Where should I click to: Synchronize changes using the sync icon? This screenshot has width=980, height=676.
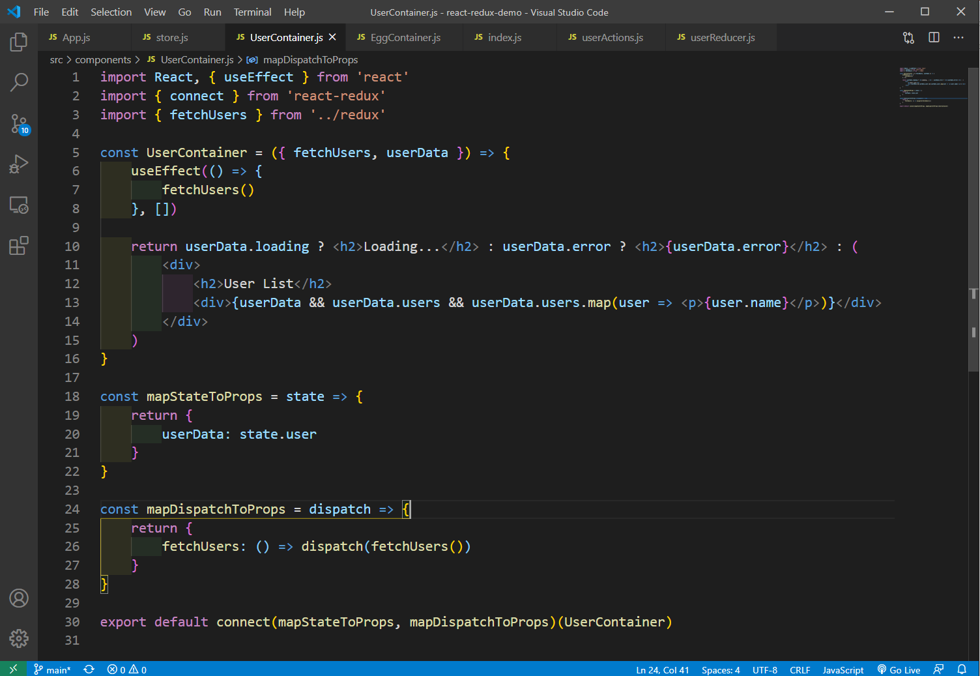point(89,669)
